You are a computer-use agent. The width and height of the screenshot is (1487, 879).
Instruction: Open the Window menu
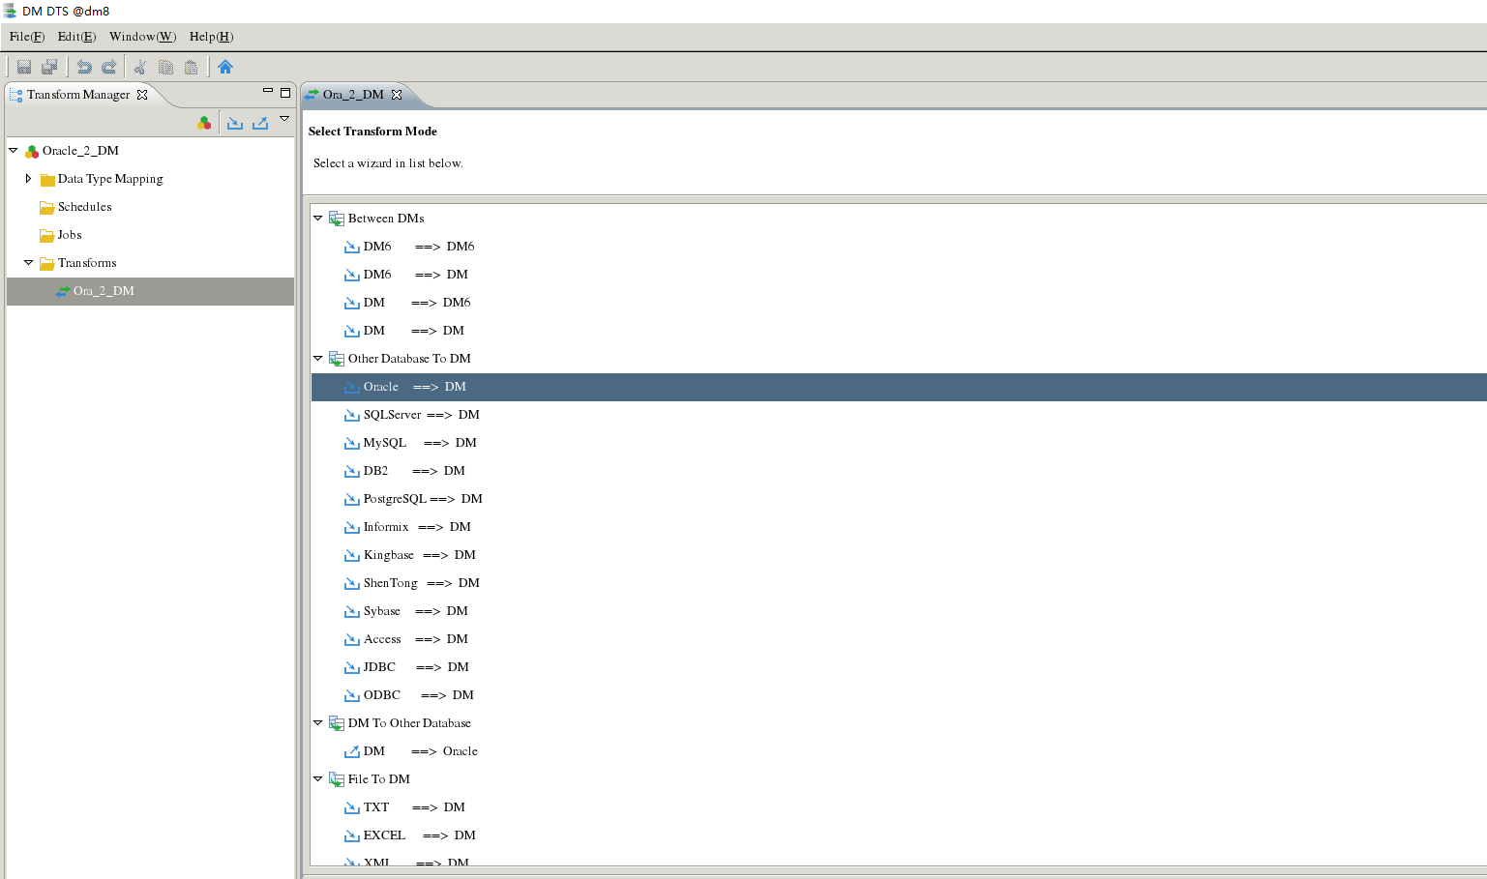(143, 37)
